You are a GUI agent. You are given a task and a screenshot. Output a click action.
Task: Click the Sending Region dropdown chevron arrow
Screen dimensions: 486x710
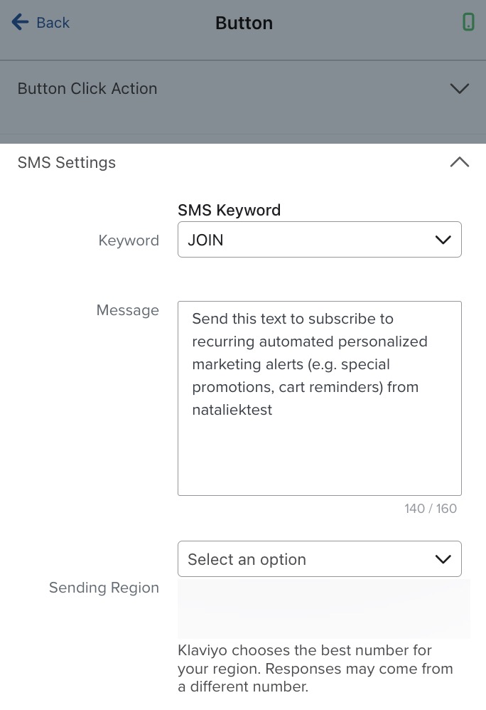tap(443, 559)
